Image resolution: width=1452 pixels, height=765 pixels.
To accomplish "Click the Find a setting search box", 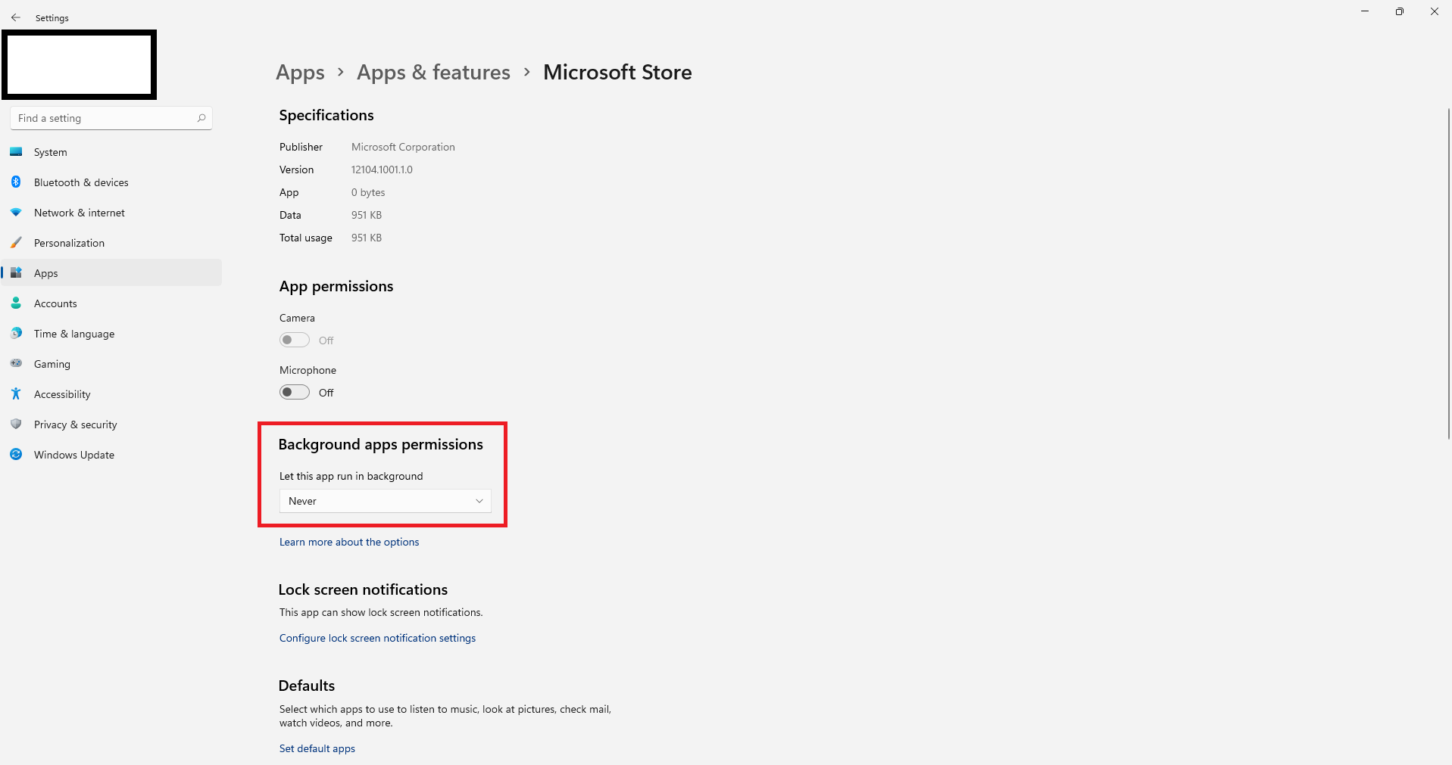I will (111, 118).
